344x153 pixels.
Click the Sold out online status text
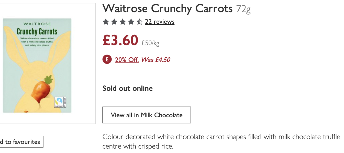tap(127, 88)
